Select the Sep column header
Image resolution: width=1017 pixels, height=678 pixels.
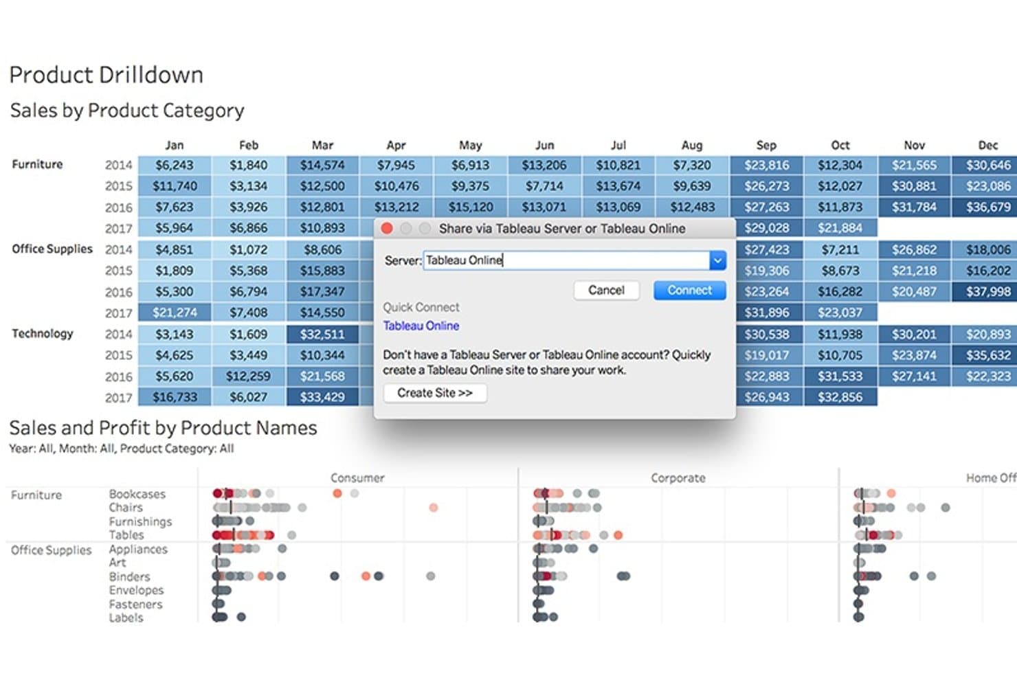(x=766, y=145)
